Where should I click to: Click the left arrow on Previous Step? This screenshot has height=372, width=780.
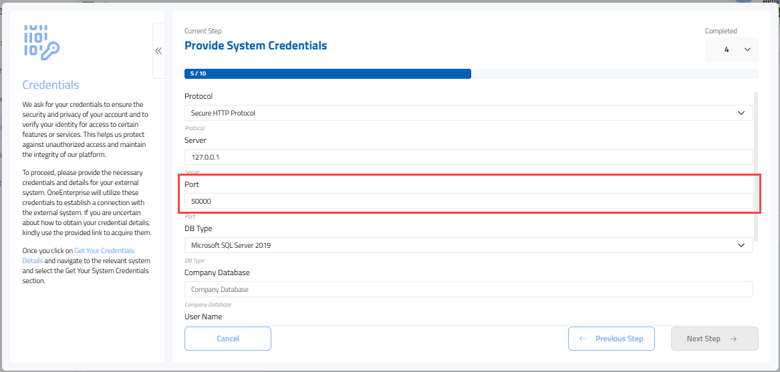pos(582,339)
